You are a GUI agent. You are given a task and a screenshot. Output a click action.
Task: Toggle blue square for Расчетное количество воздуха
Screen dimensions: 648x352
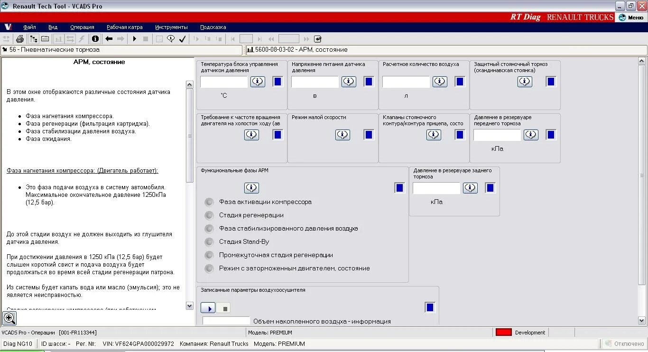460,82
